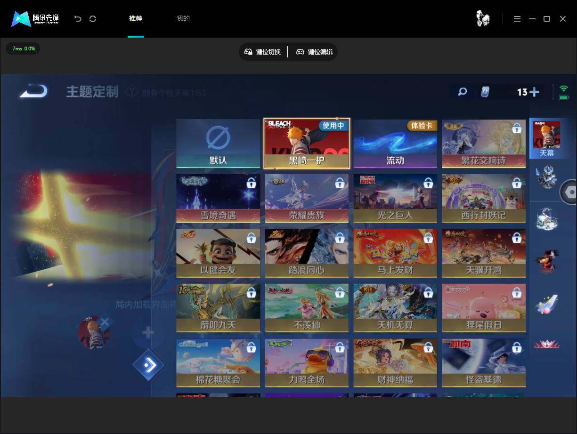Switch to the 推荐 tab
This screenshot has width=577, height=434.
point(136,19)
